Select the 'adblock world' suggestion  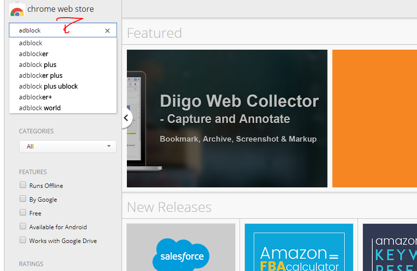(63, 108)
